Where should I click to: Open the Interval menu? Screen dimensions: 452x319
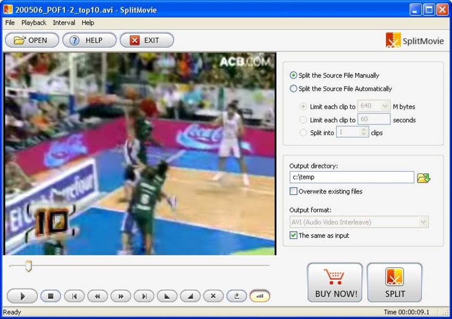click(x=64, y=23)
